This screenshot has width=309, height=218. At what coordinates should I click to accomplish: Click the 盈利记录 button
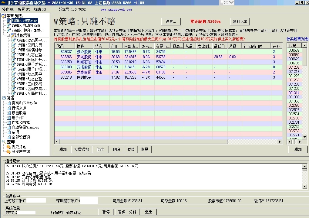[240, 22]
